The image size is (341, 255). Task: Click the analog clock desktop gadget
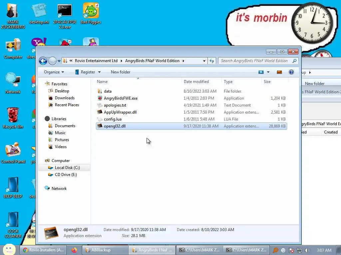click(x=312, y=23)
